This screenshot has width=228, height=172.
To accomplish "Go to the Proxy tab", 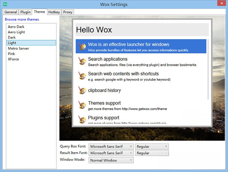I will click(x=68, y=12).
